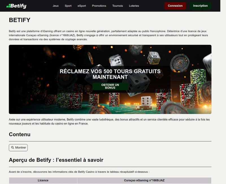The width and height of the screenshot is (226, 184).
Task: Click the magnifier icon in Montrer button
Action: [x=13, y=147]
